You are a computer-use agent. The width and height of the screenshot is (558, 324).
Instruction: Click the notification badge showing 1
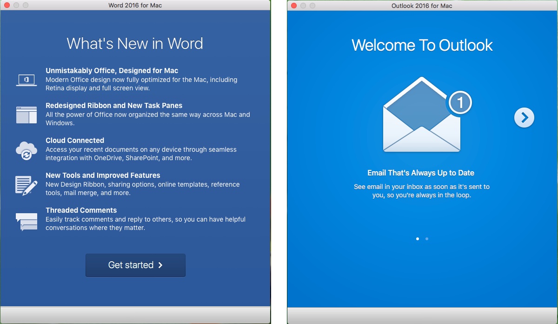pos(460,102)
